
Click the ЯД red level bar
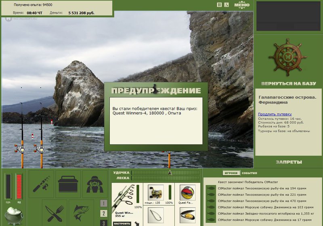[19, 186]
